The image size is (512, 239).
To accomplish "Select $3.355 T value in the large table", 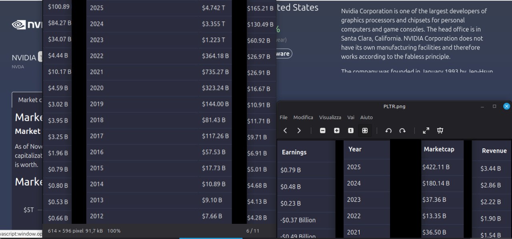I will (213, 24).
